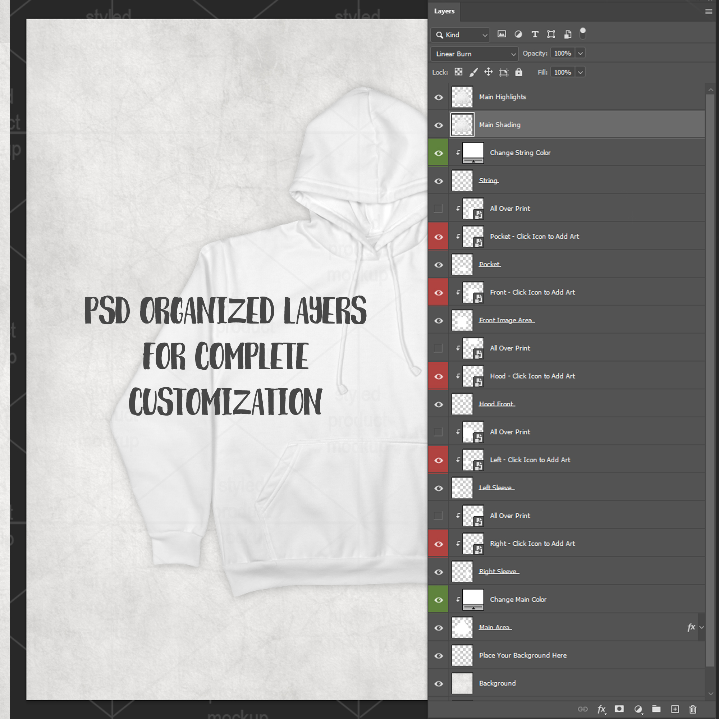Open the Opacity slider dropdown arrow
Screen dimensions: 719x719
pos(580,53)
